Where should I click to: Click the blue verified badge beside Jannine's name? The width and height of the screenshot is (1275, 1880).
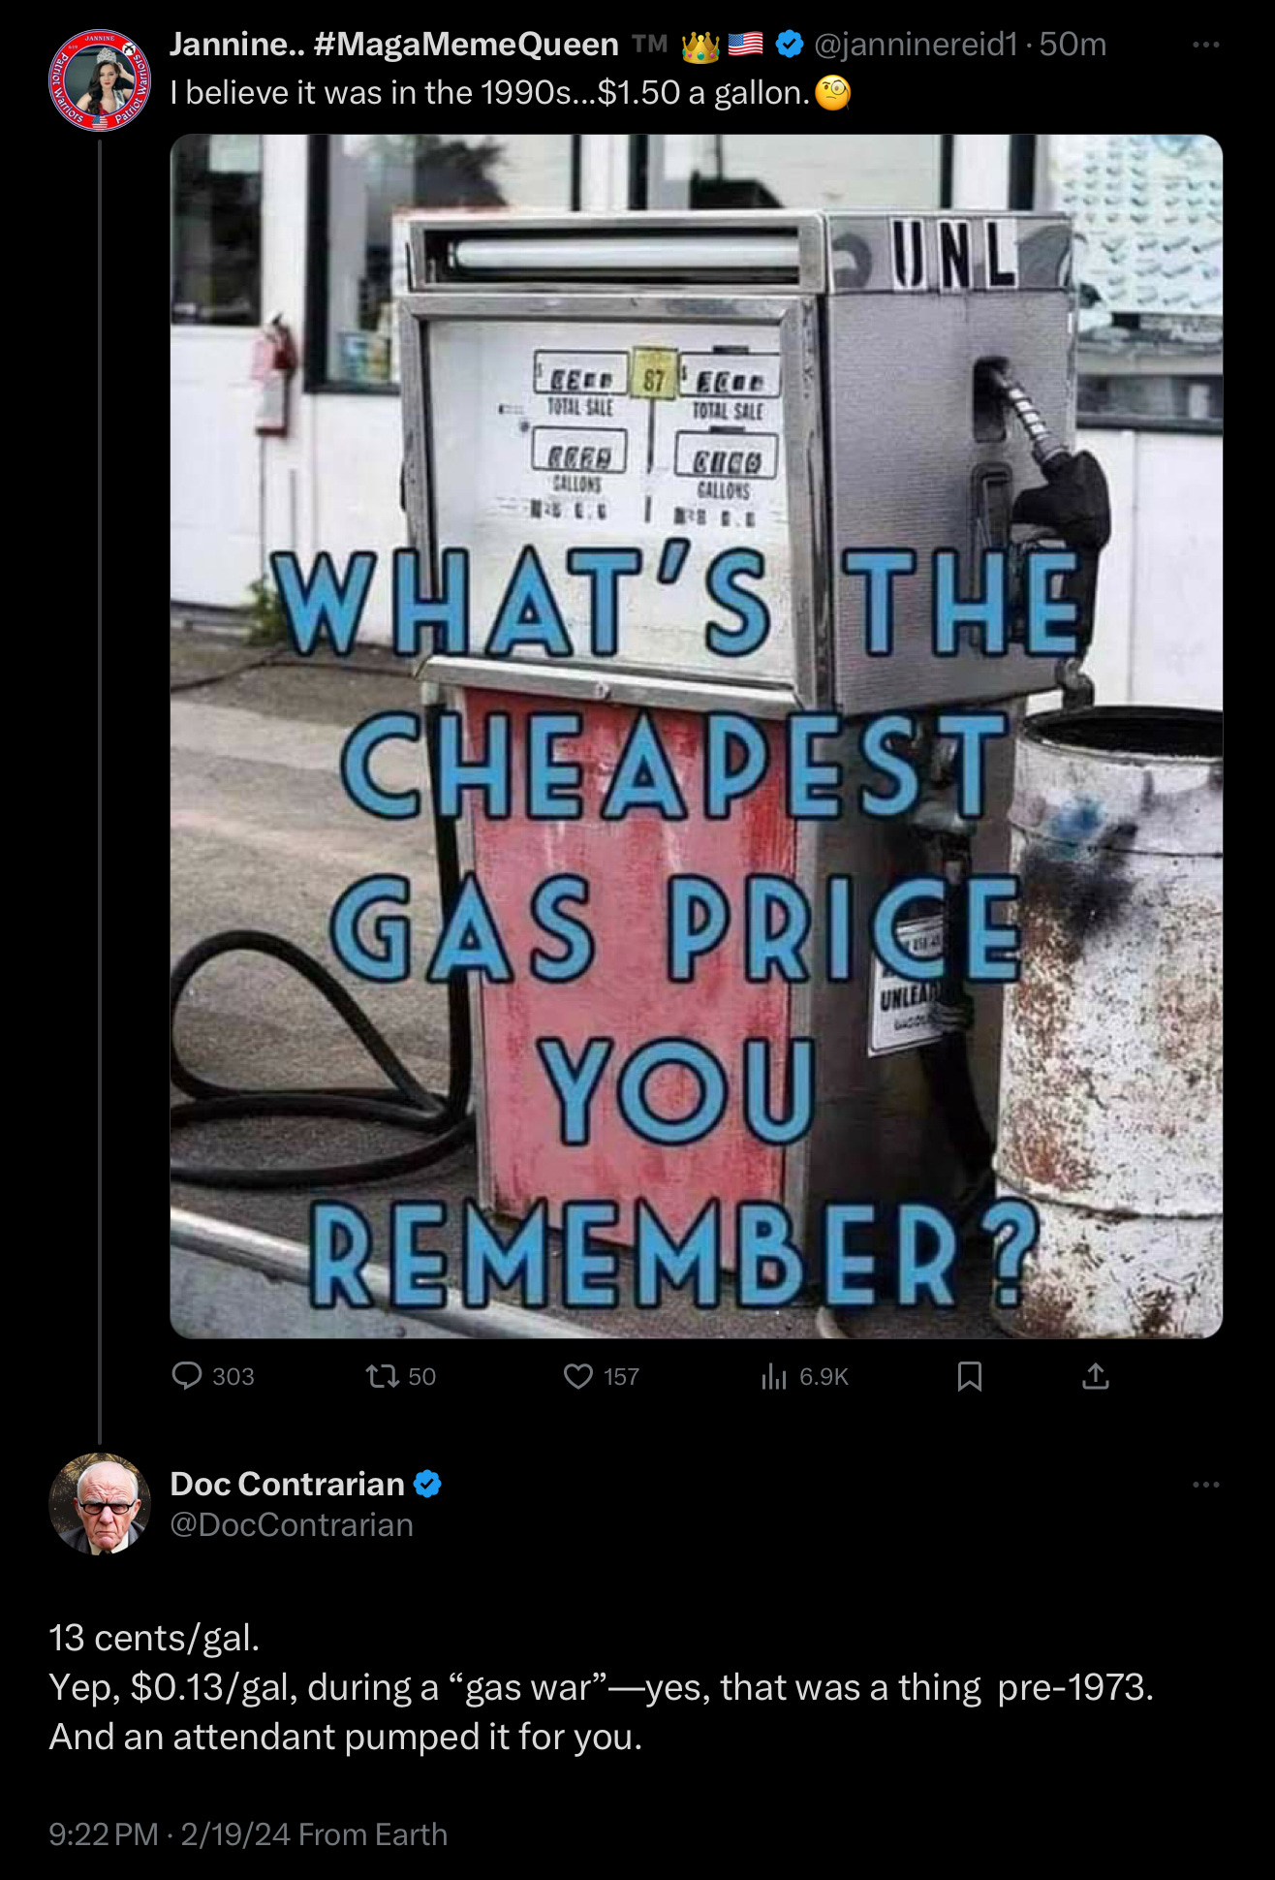tap(790, 45)
